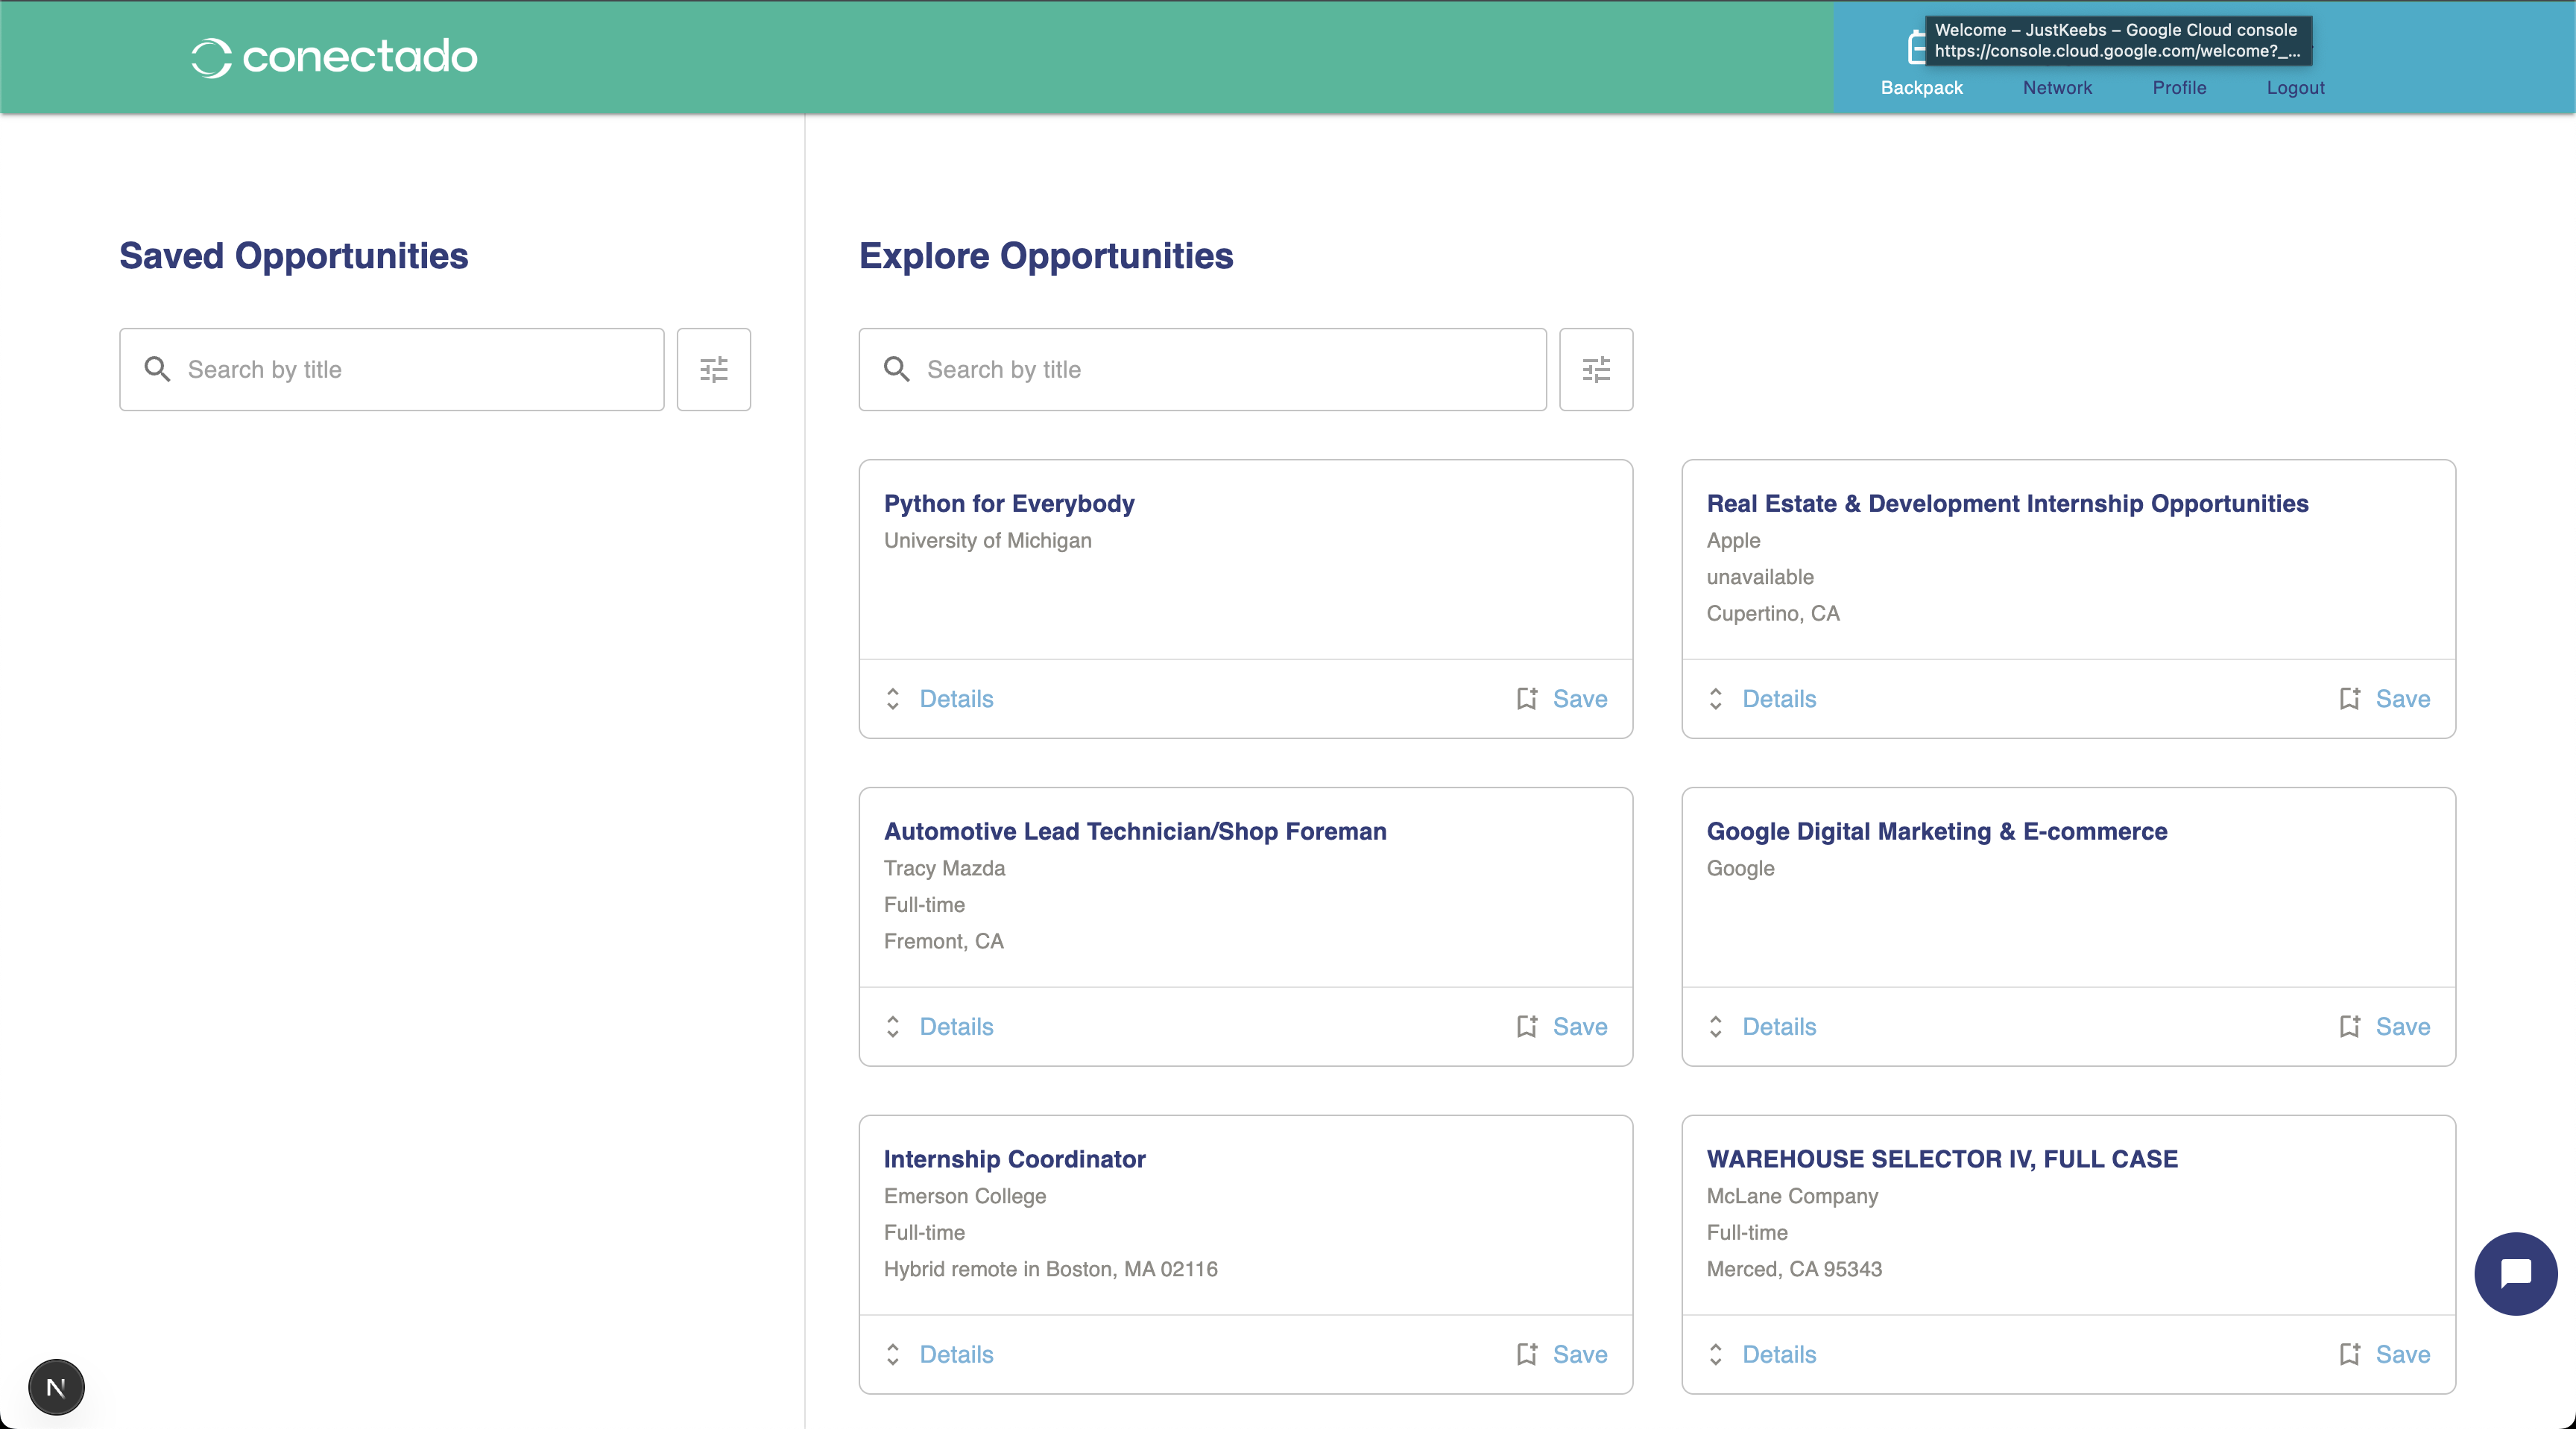Click the Next.js dev tools badge
The height and width of the screenshot is (1429, 2576).
[x=56, y=1386]
